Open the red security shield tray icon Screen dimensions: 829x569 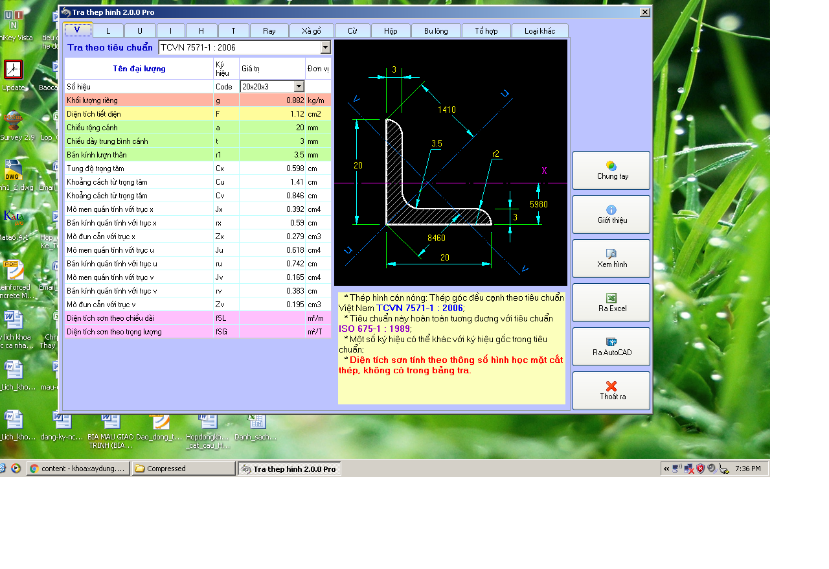(701, 469)
